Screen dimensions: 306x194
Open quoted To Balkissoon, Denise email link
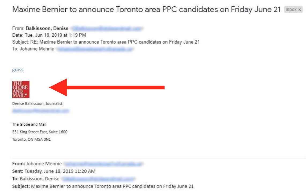click(x=98, y=179)
